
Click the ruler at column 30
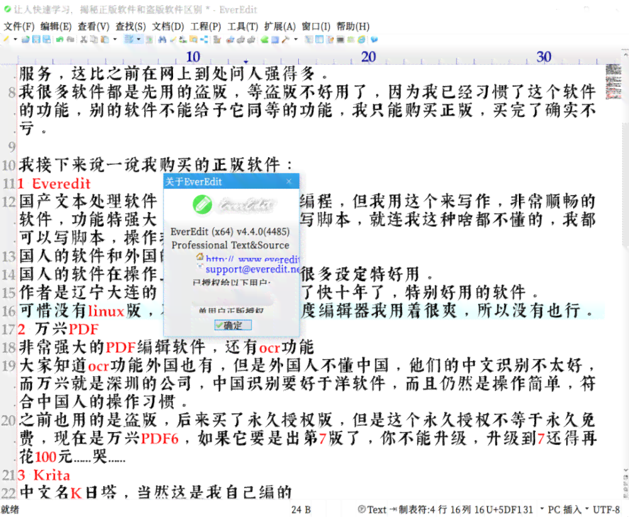coord(543,57)
